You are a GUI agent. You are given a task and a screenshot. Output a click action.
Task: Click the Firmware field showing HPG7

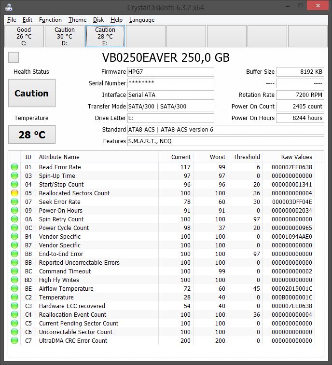click(171, 72)
